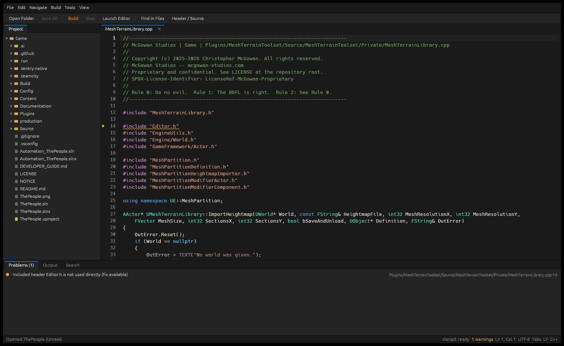The width and height of the screenshot is (564, 346).
Task: Click the 1 warnings status bar entry
Action: pyautogui.click(x=482, y=339)
